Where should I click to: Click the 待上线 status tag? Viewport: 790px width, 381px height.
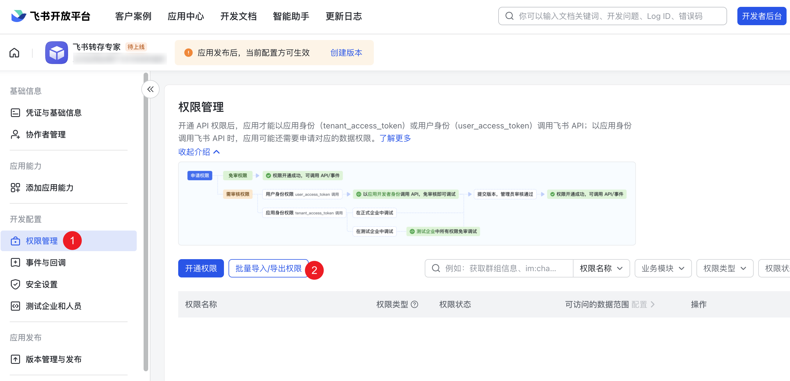tap(136, 47)
